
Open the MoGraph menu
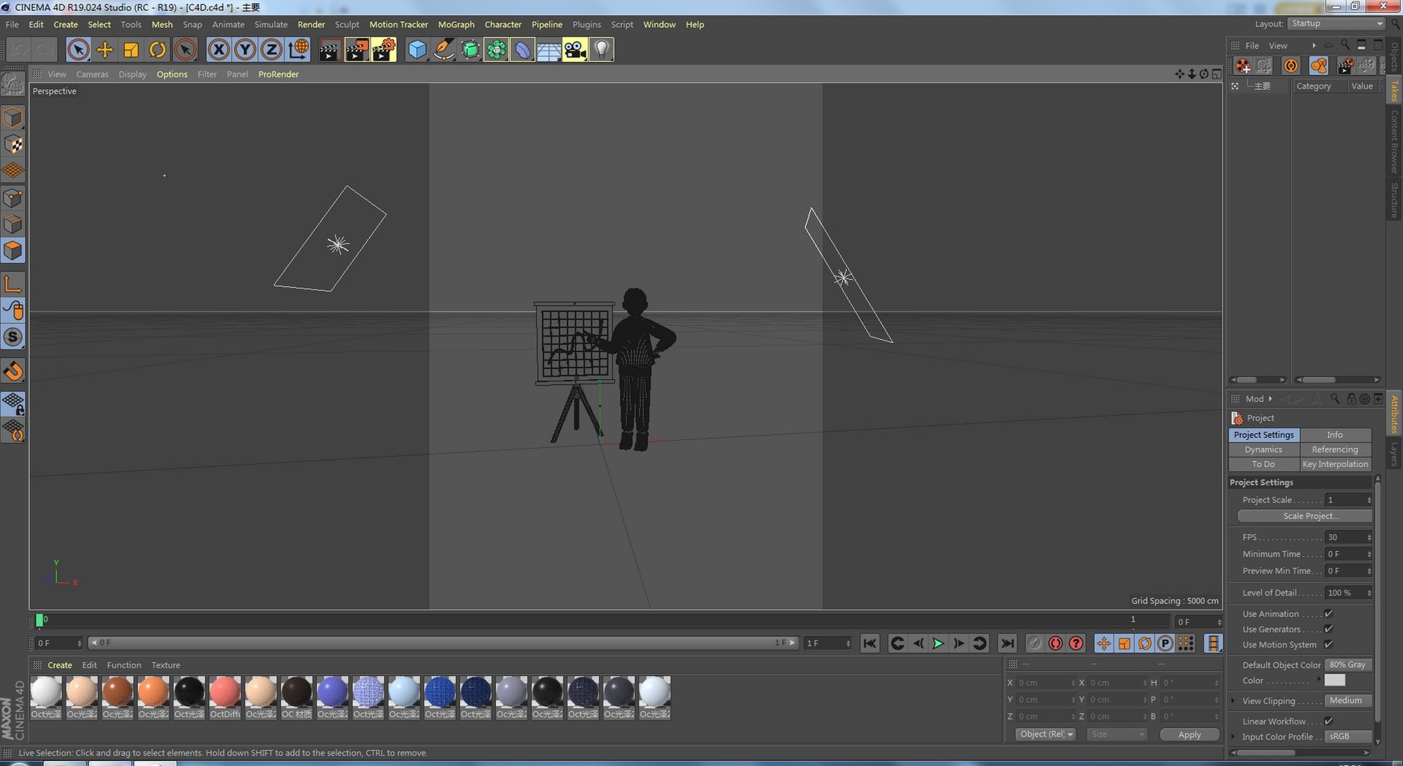click(x=456, y=24)
